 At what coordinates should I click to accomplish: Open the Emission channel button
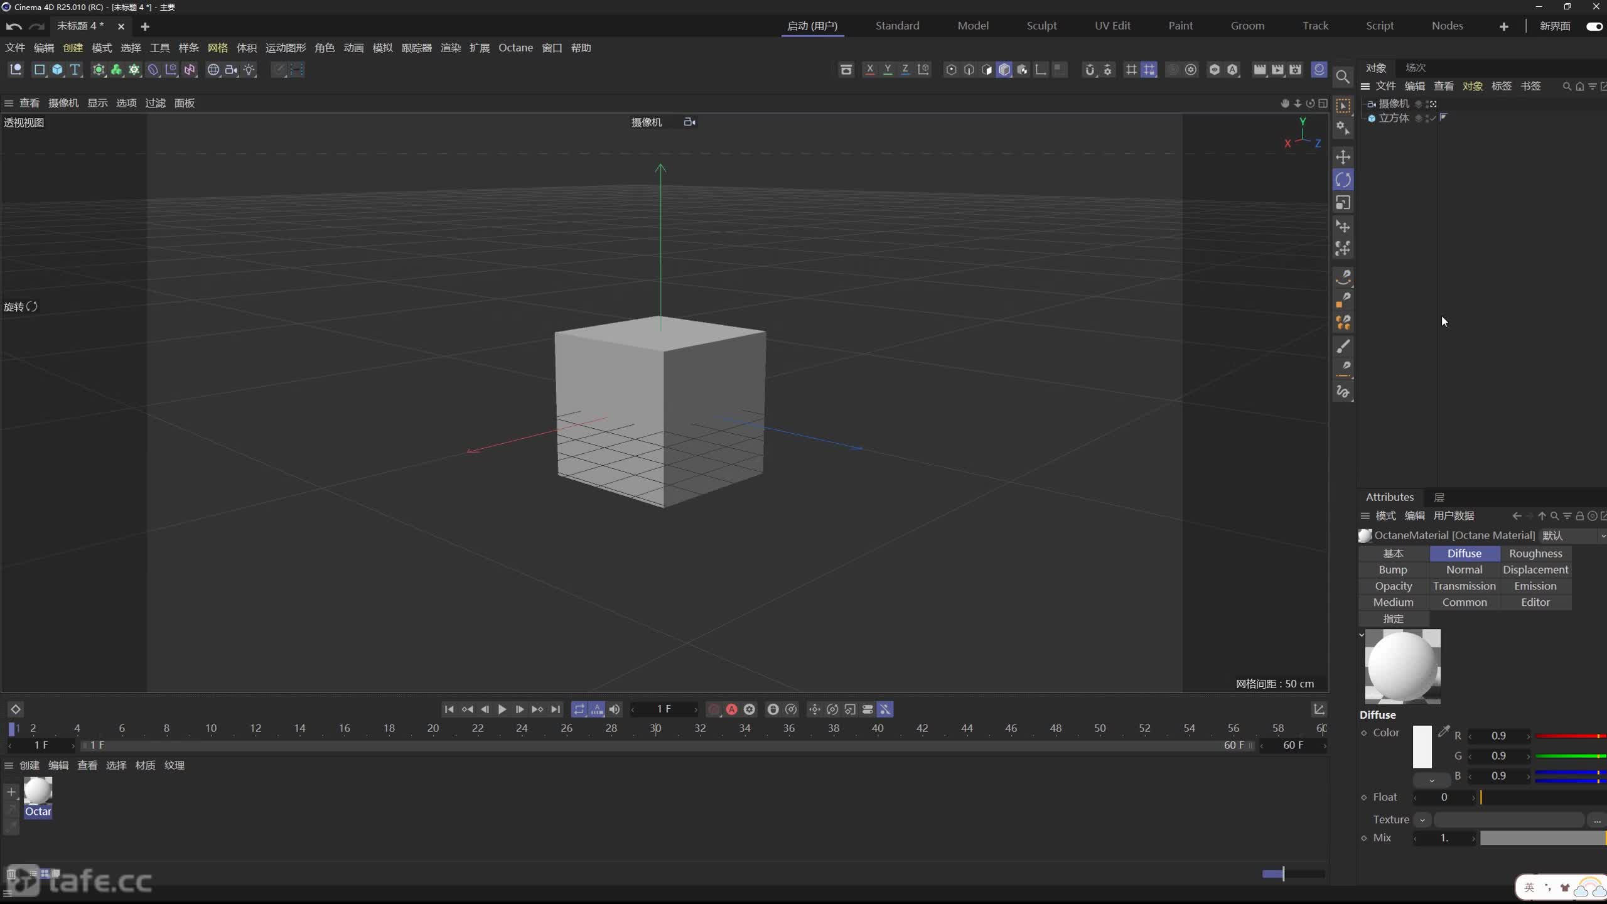(x=1535, y=586)
